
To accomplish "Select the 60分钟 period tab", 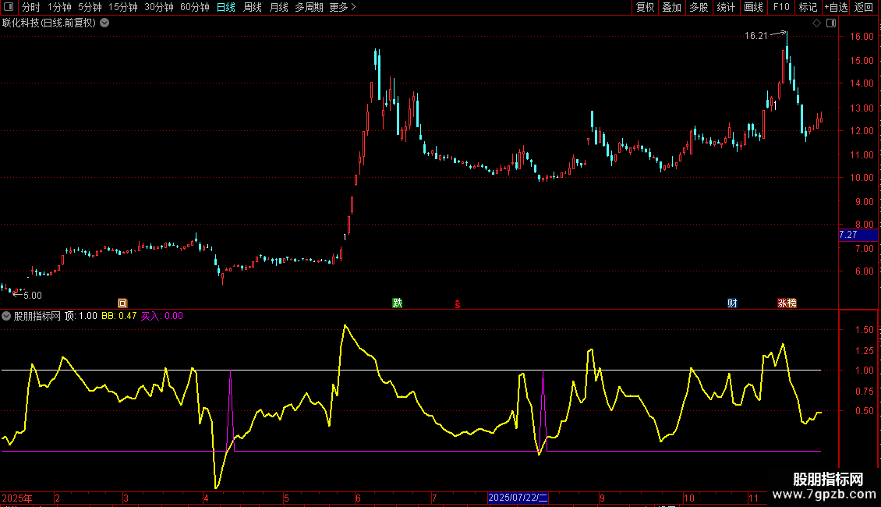I will click(194, 7).
